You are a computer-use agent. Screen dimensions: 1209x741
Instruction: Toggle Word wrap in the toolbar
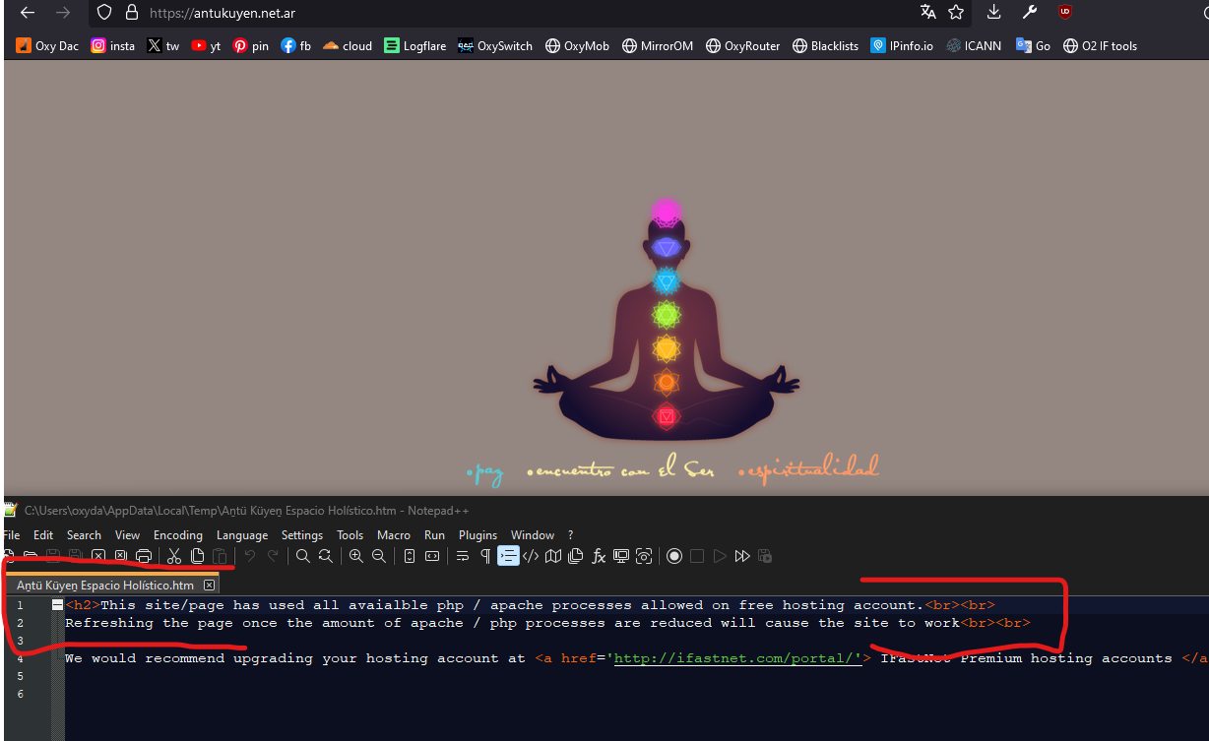[462, 556]
